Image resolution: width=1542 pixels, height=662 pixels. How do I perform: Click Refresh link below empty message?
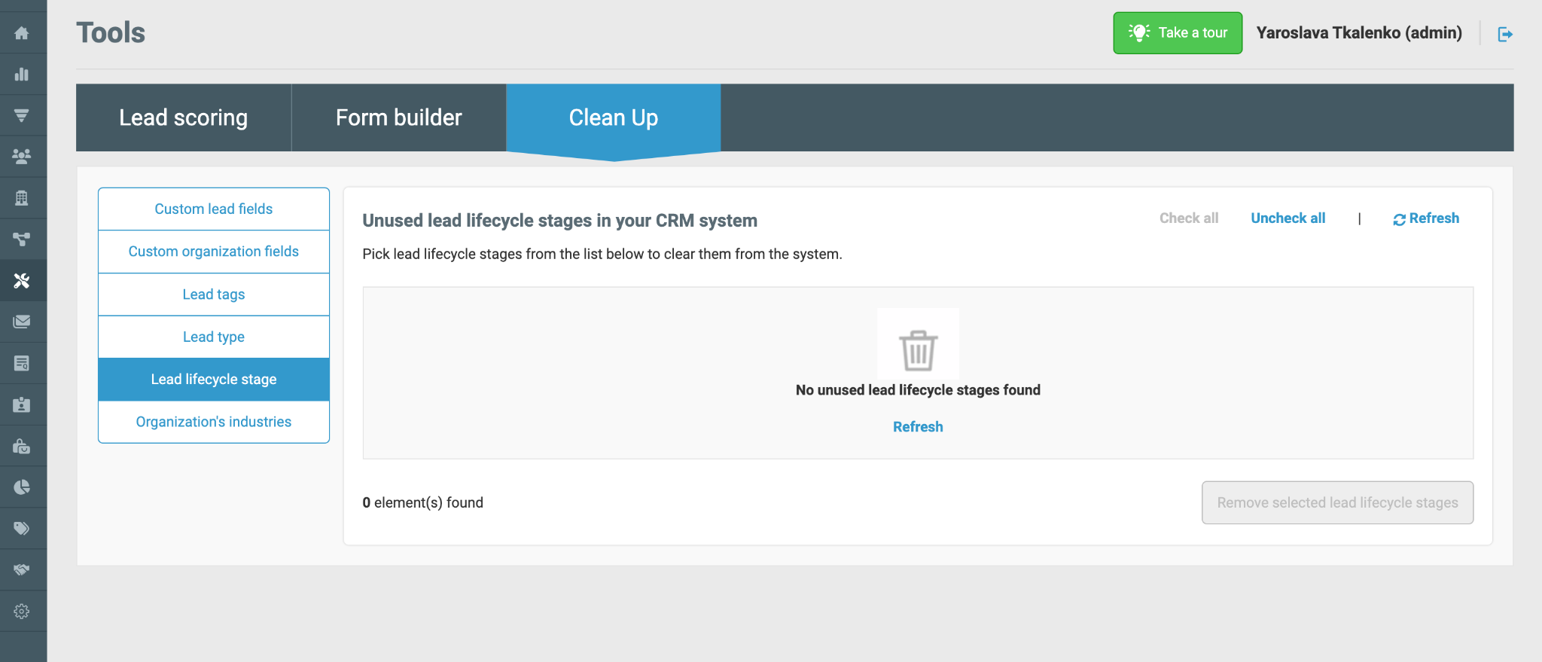tap(918, 427)
